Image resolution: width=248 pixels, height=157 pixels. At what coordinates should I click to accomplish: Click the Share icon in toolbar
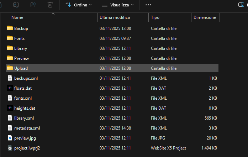[33, 5]
